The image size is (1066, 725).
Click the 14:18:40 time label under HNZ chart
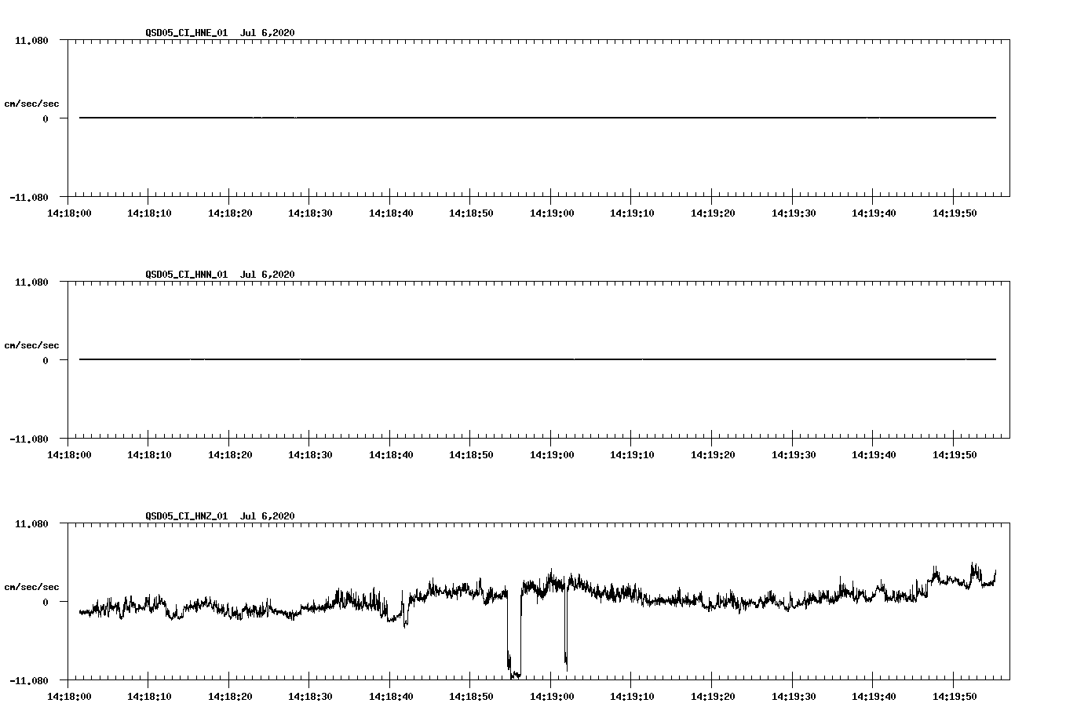390,697
